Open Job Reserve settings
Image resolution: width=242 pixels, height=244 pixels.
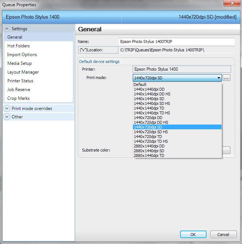coord(19,90)
